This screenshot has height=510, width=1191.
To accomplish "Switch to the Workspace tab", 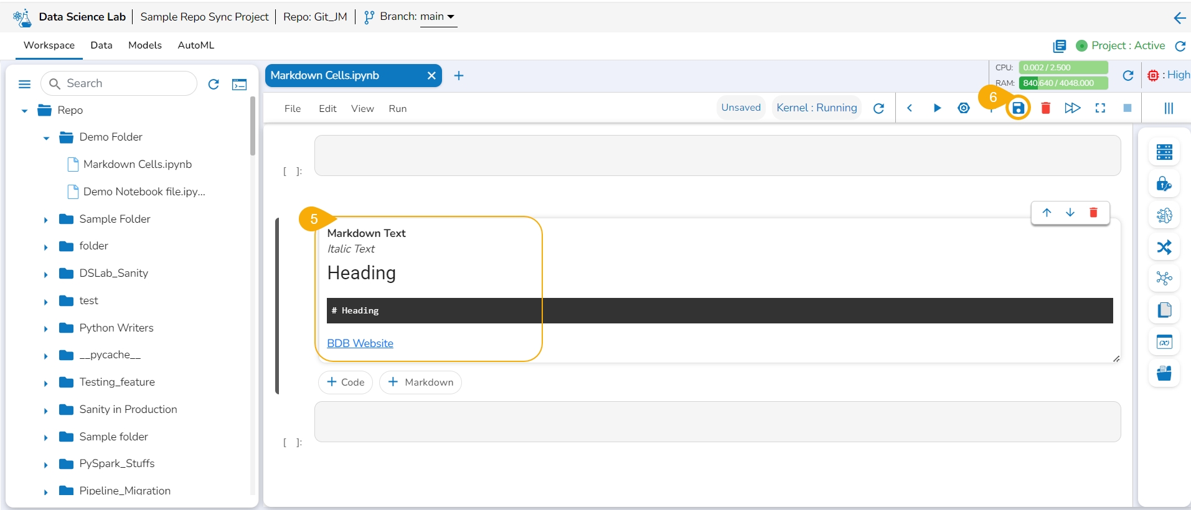I will (49, 45).
